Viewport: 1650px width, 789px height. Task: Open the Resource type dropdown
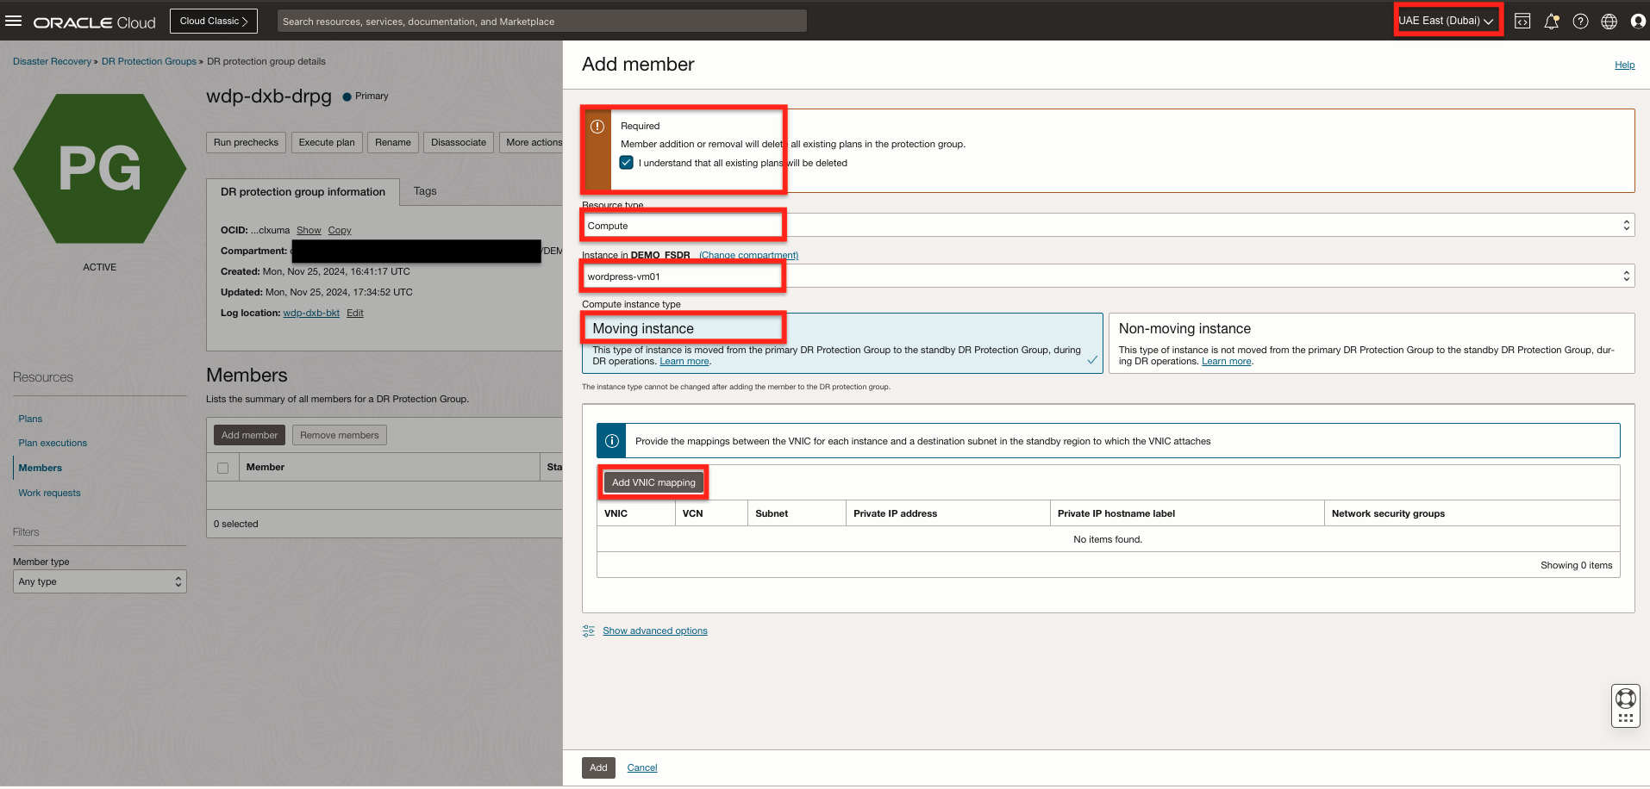coord(1109,226)
